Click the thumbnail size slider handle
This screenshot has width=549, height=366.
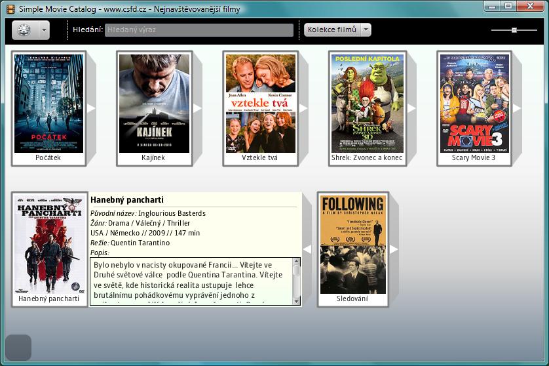coord(514,30)
